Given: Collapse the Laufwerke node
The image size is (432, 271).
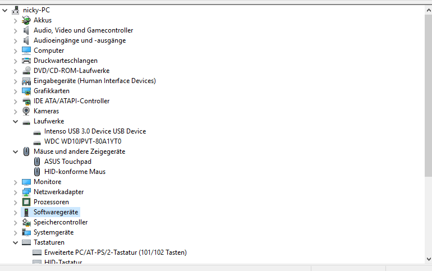Looking at the screenshot, I should [x=16, y=121].
